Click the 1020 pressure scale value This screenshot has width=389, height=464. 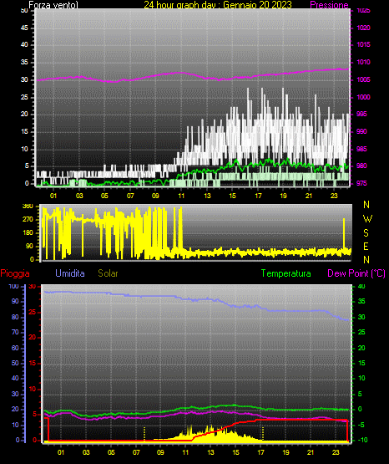pos(363,28)
